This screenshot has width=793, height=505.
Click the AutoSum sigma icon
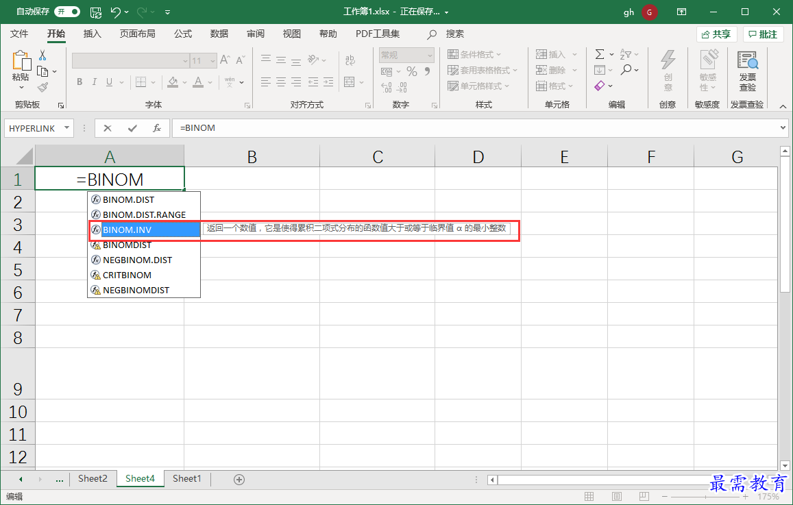coord(600,55)
